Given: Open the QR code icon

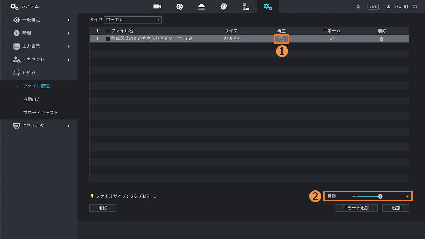Looking at the screenshot, I should click(415, 7).
